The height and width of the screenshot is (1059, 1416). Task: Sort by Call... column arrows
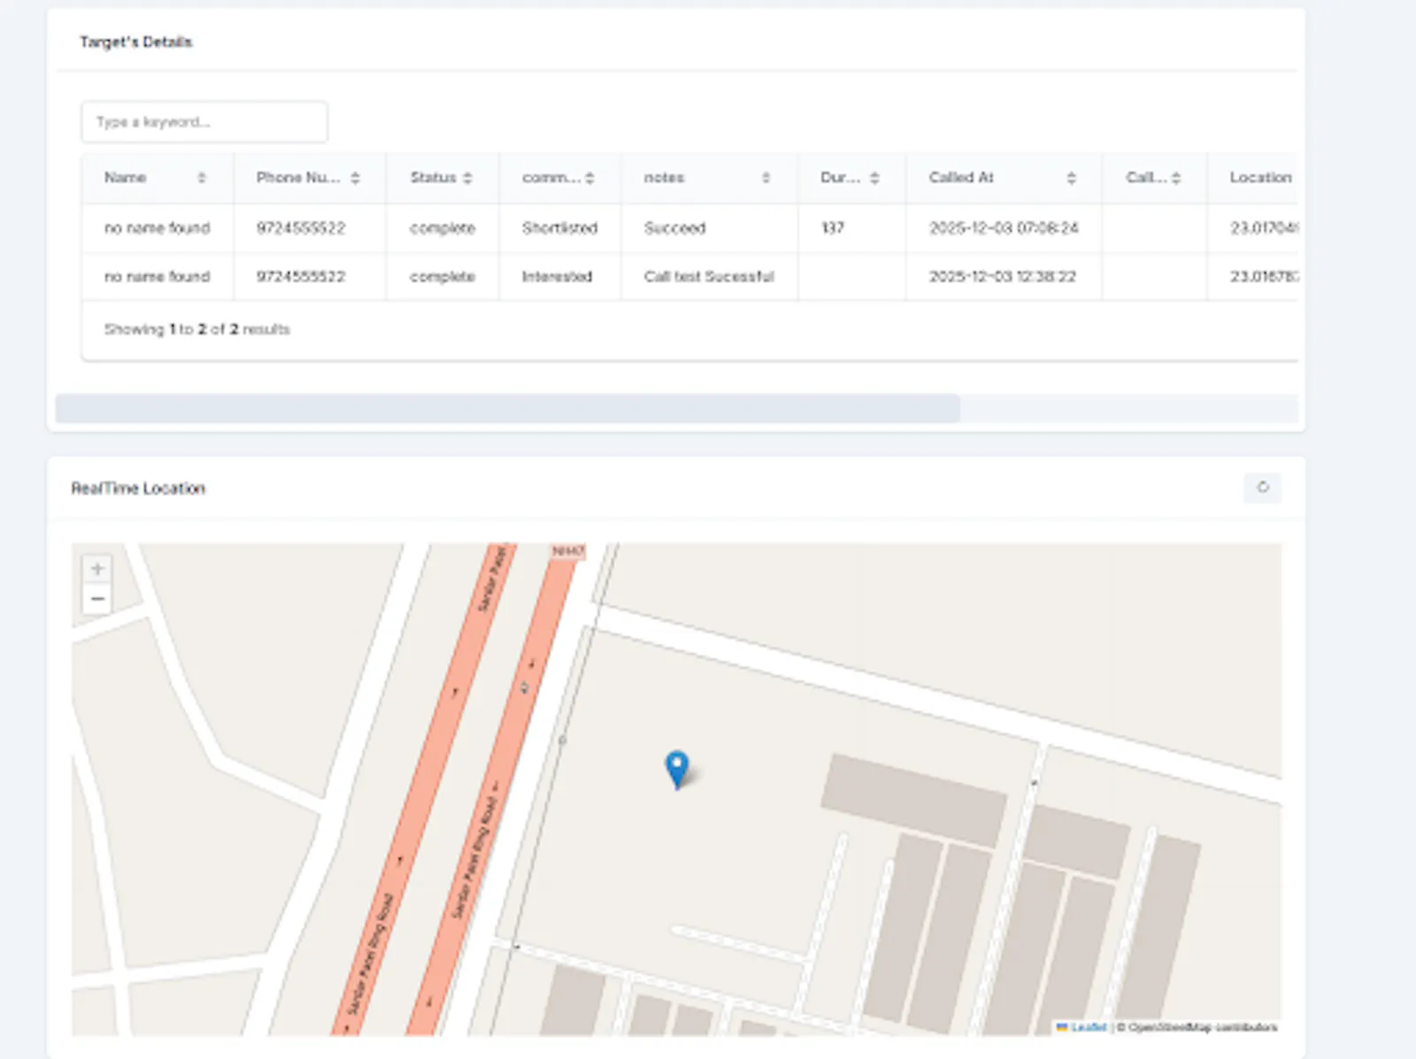coord(1176,178)
